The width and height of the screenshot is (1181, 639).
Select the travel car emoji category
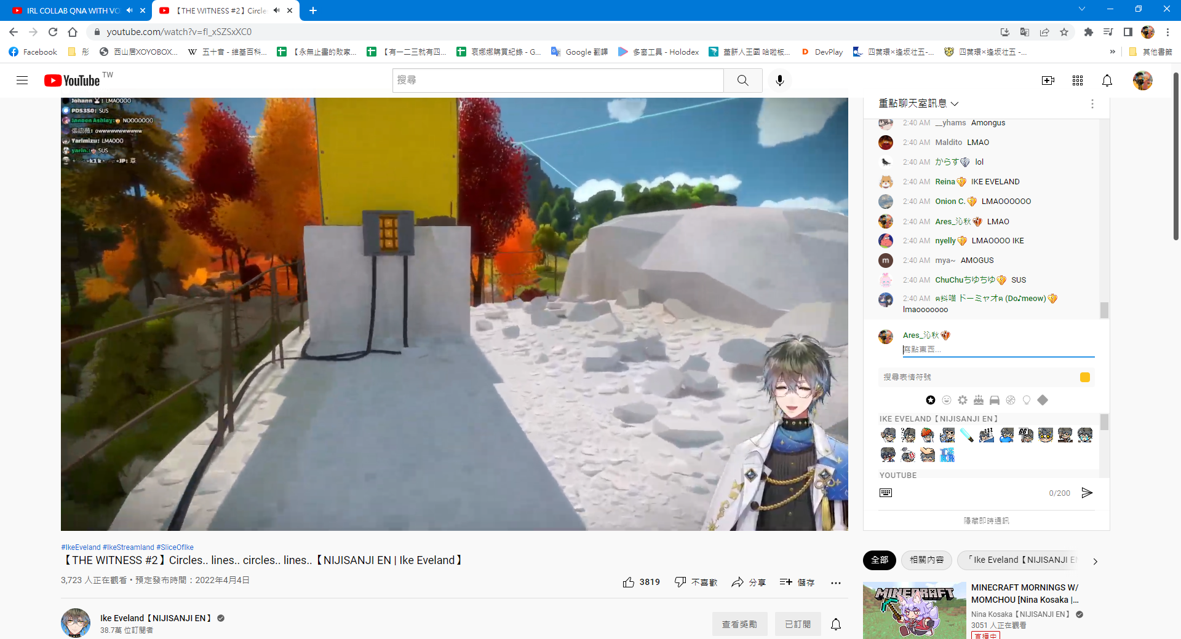pos(995,400)
